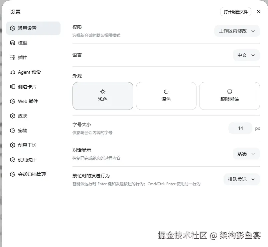268x247 pixels.
Task: Open the Web 插件 section label
Action: (28, 101)
